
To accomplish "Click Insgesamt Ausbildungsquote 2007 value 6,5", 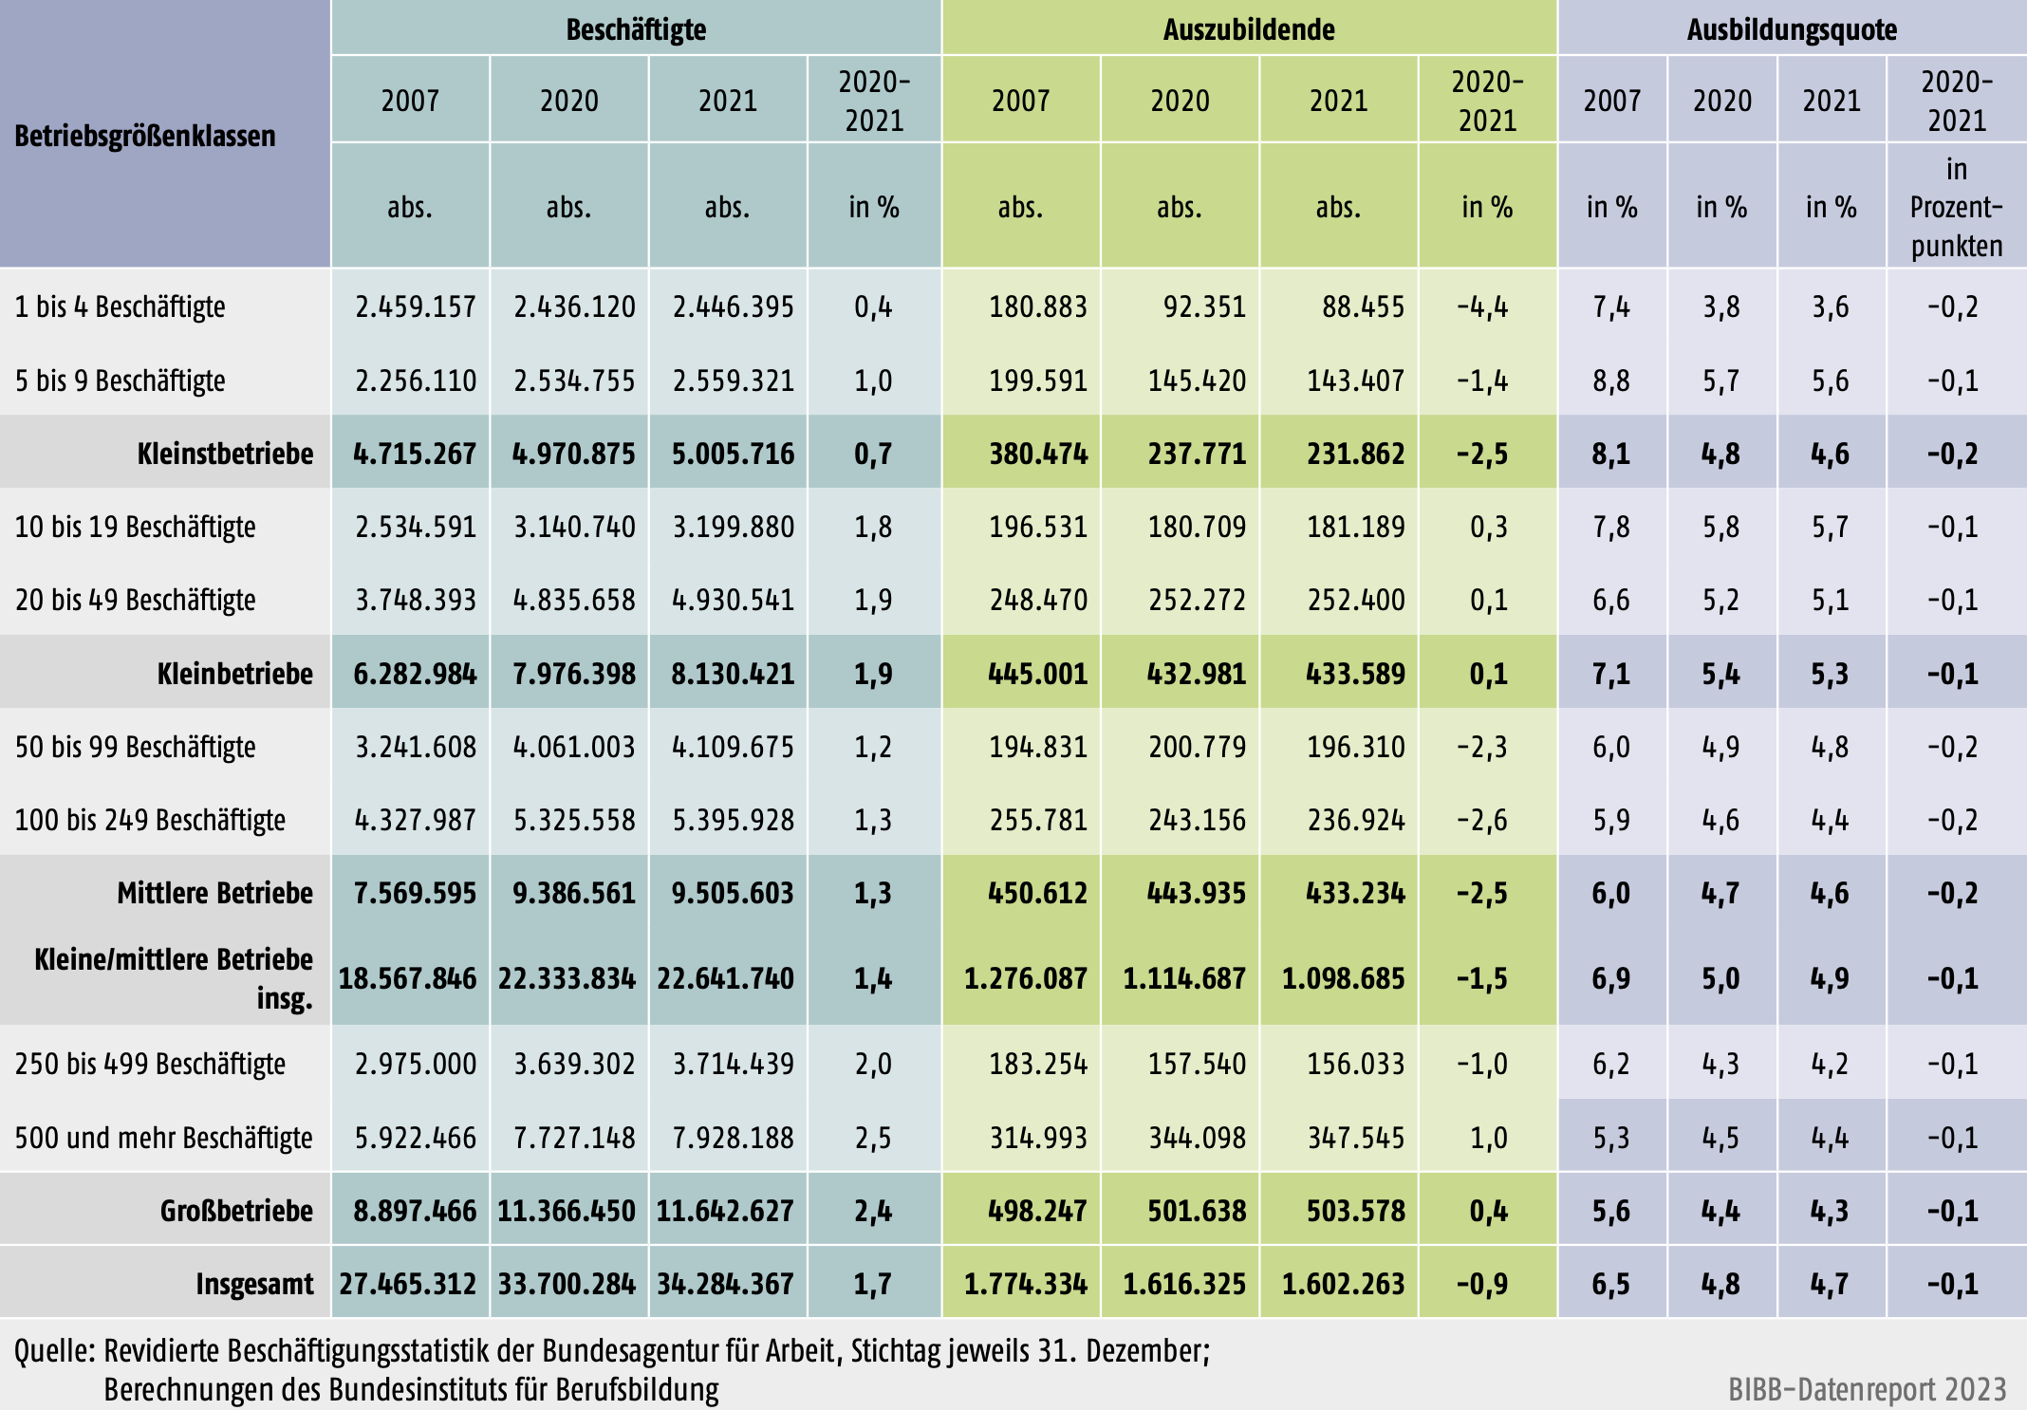I will click(x=1610, y=1284).
